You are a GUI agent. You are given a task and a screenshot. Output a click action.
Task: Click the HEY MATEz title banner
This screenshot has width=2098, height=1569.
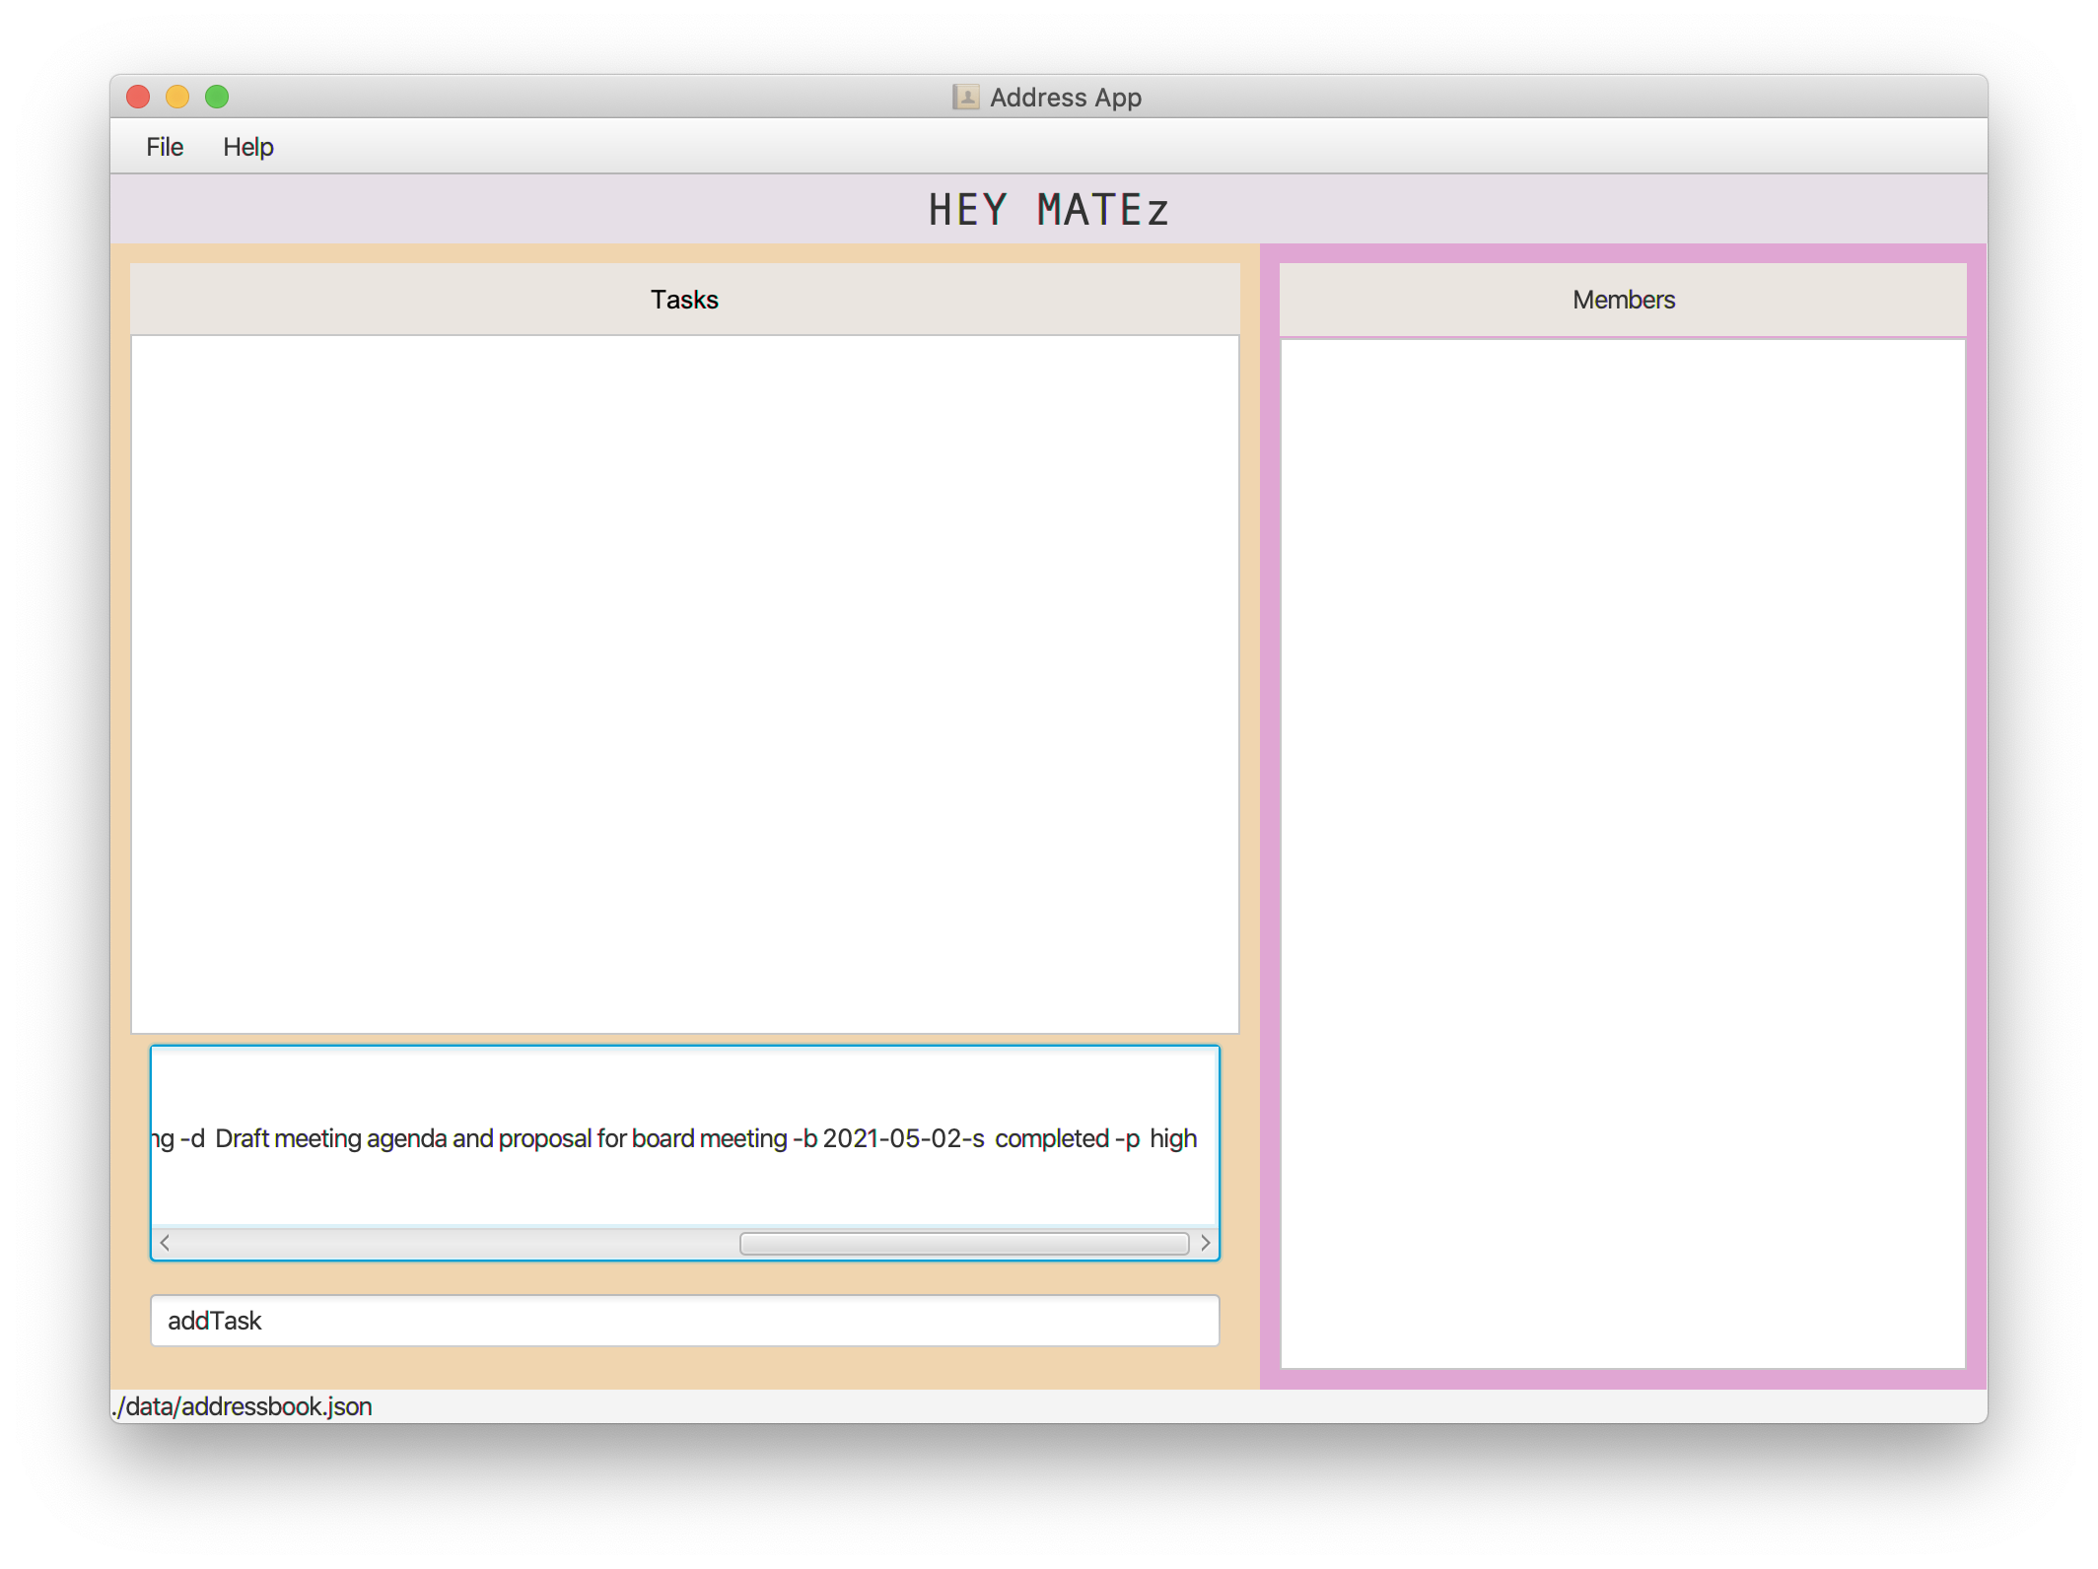click(1049, 209)
